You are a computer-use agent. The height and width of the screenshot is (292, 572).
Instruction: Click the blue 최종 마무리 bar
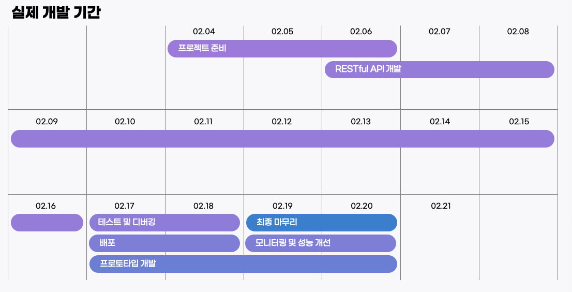point(321,222)
